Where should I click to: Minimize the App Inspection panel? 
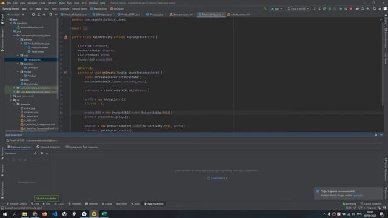point(381,135)
